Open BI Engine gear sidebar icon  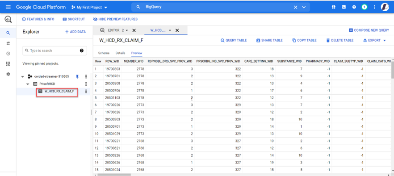(8, 74)
